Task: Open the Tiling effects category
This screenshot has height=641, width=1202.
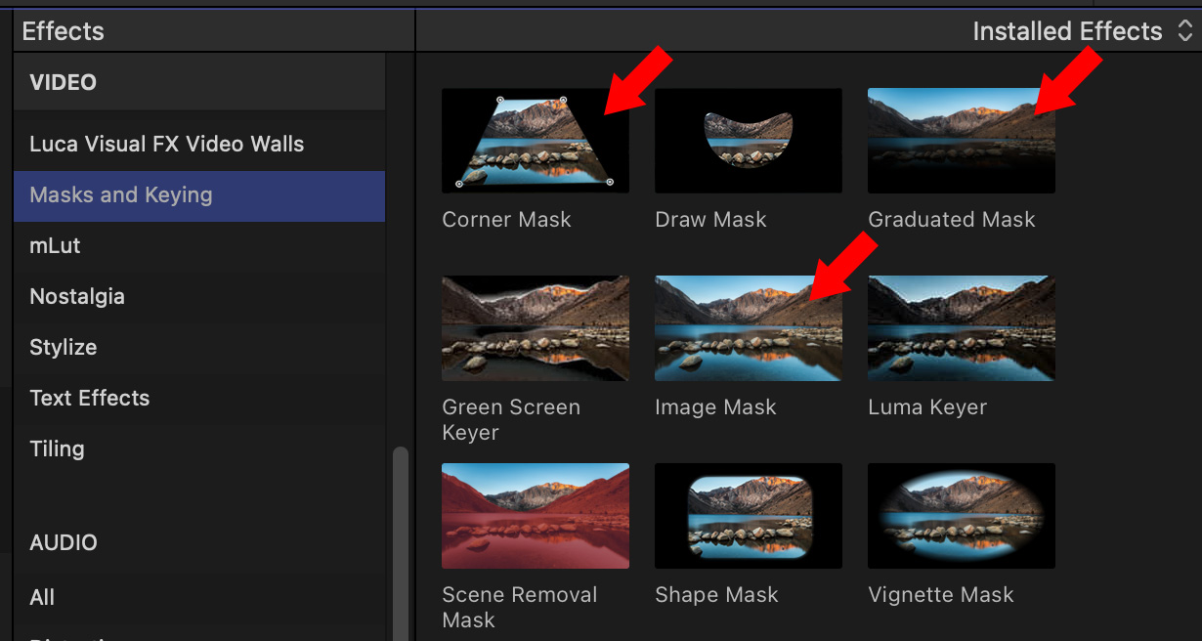Action: pyautogui.click(x=57, y=449)
